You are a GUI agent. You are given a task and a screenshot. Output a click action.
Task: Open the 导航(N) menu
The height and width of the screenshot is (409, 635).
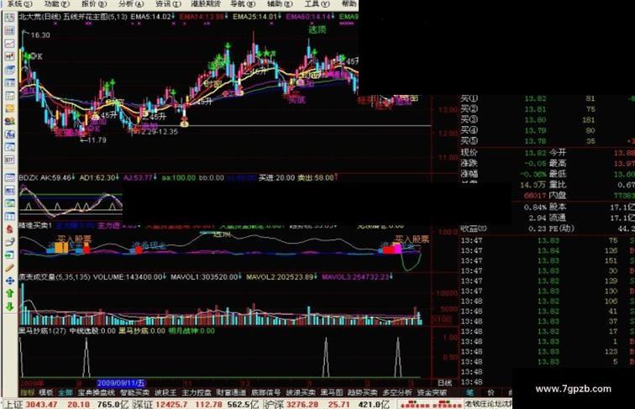click(243, 3)
